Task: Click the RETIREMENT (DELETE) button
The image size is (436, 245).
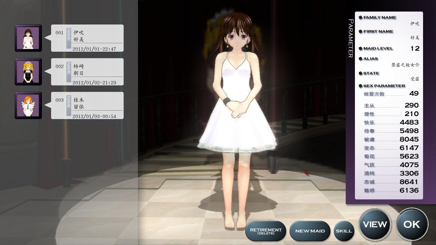Action: [x=266, y=231]
